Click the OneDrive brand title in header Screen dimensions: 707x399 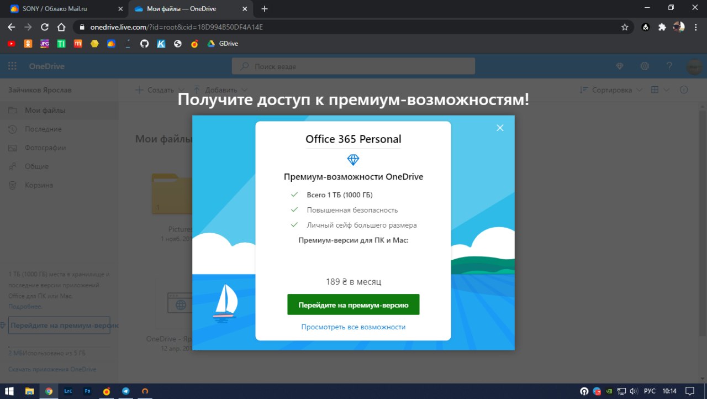click(47, 66)
